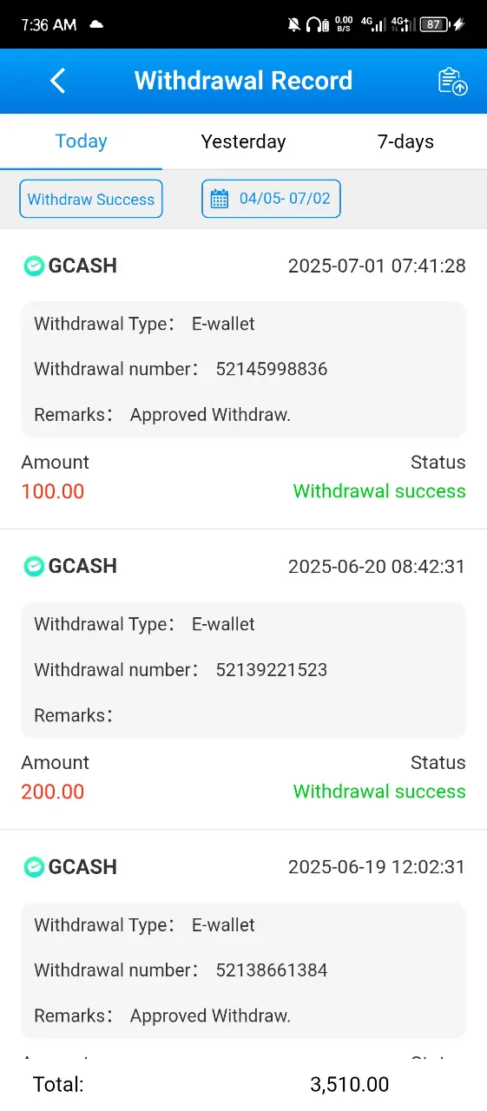Select withdrawal number 52145998836
487x1111 pixels.
[272, 369]
